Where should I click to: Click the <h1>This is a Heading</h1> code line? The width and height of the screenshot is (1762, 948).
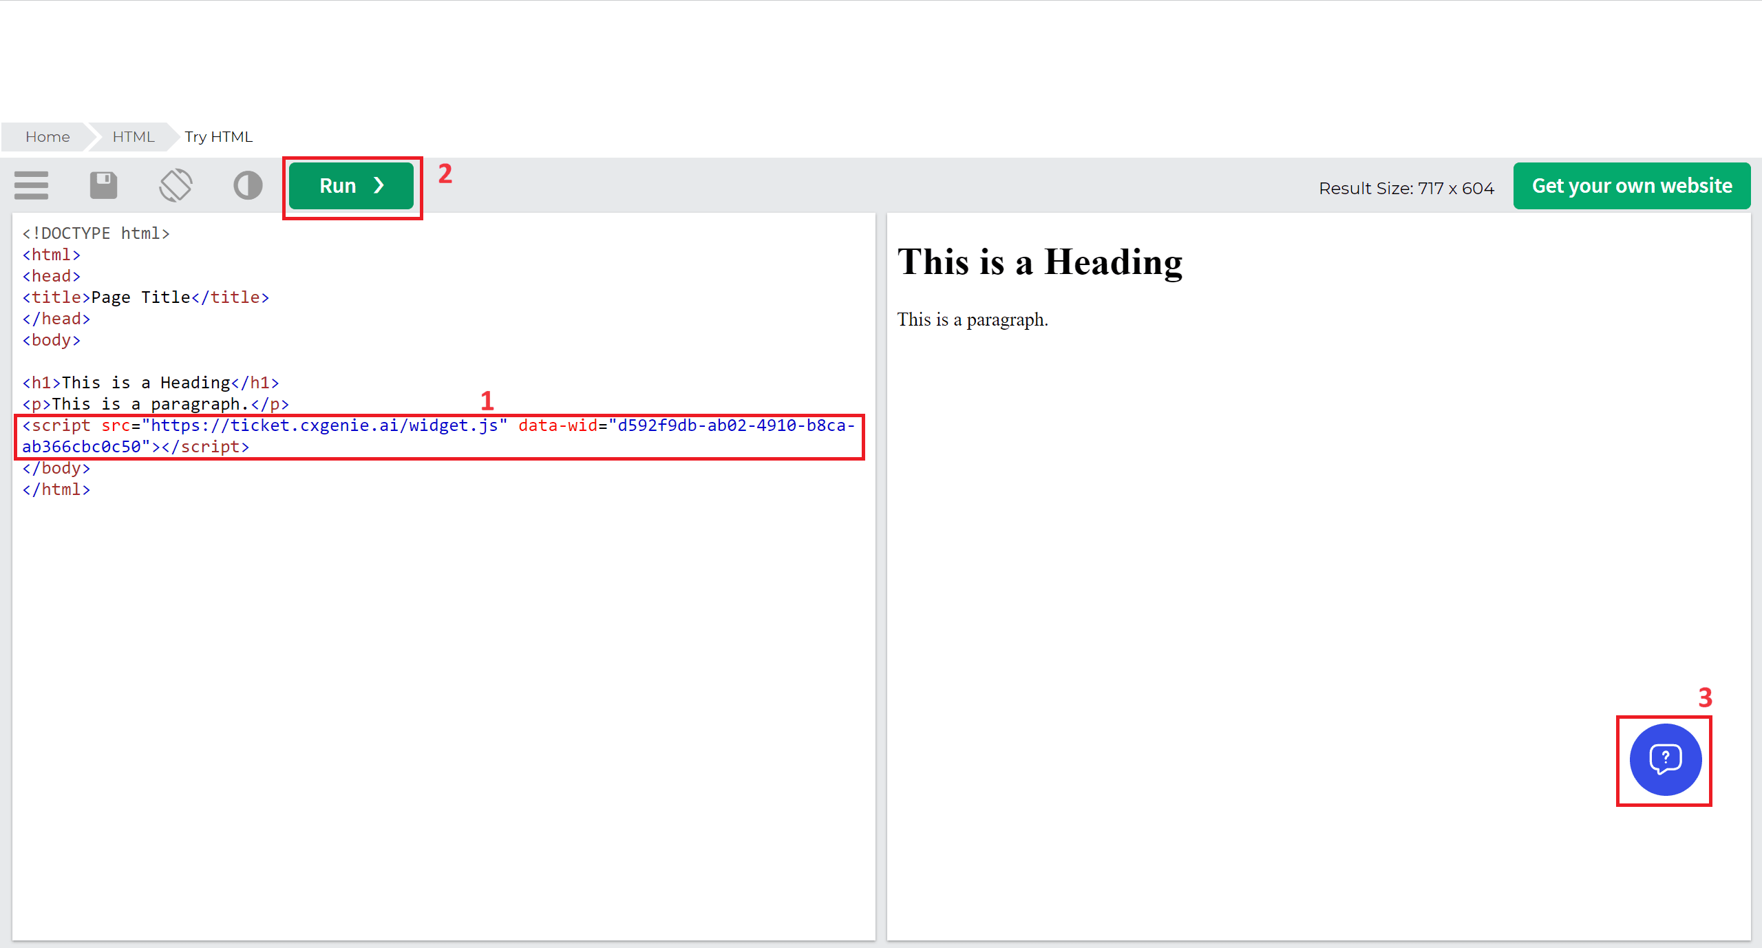coord(151,383)
